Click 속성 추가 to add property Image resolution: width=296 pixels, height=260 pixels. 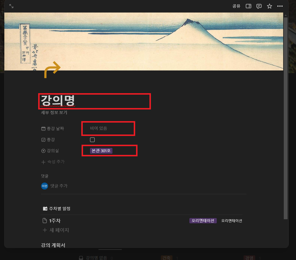(x=53, y=162)
